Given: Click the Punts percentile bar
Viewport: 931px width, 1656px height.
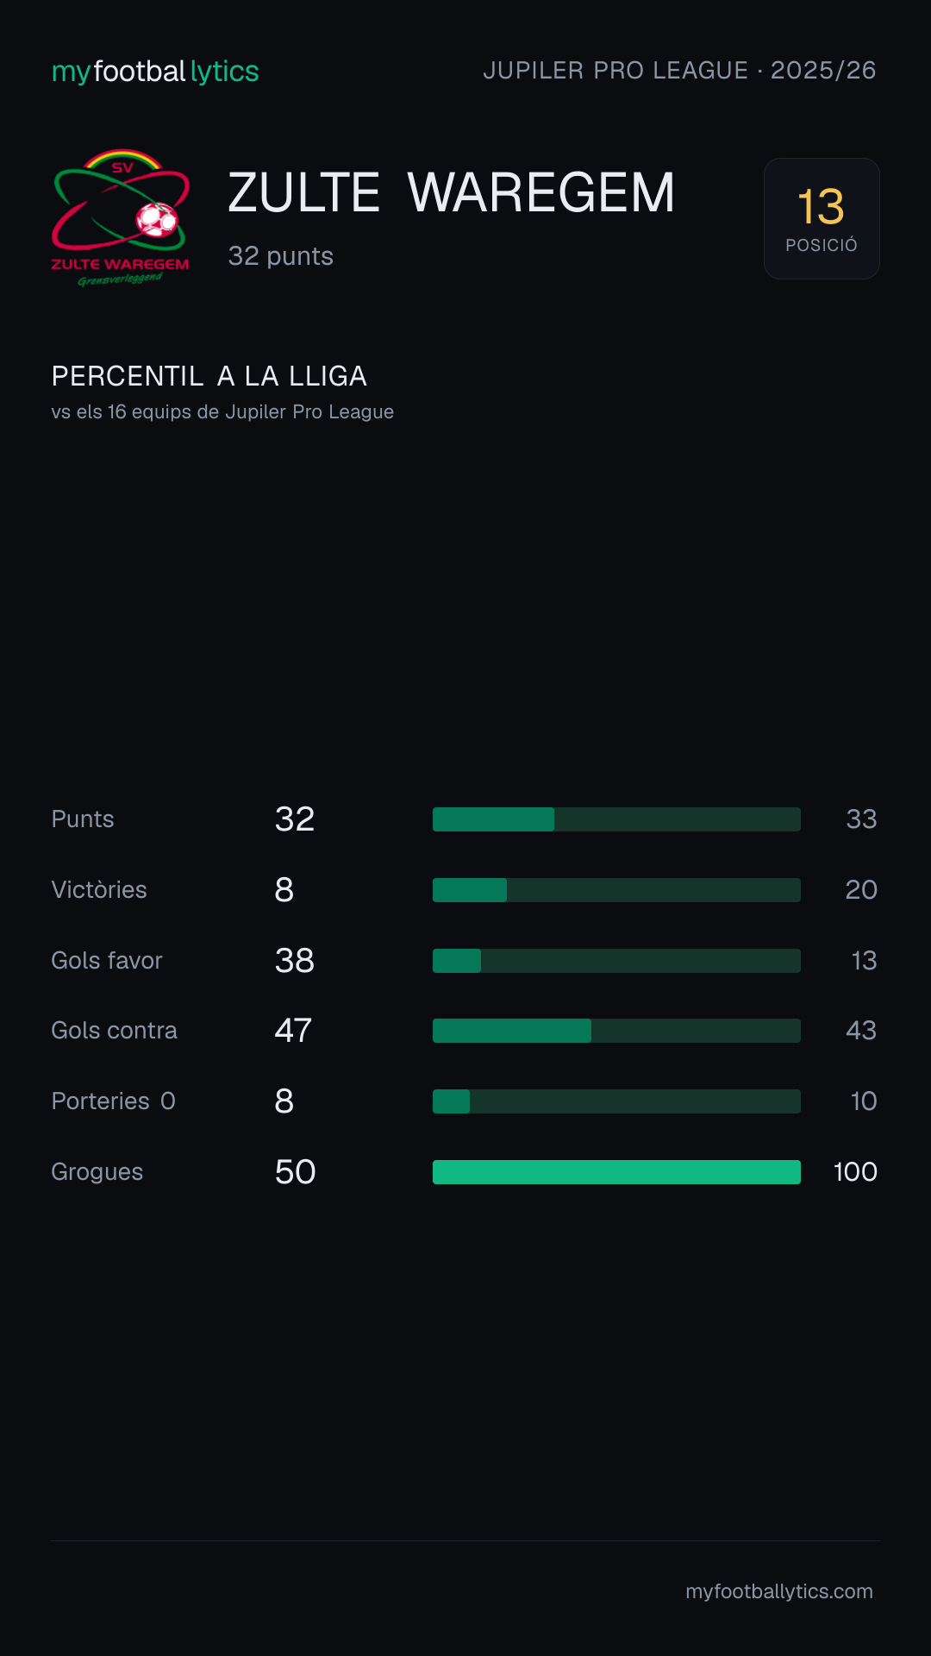Looking at the screenshot, I should click(x=616, y=819).
